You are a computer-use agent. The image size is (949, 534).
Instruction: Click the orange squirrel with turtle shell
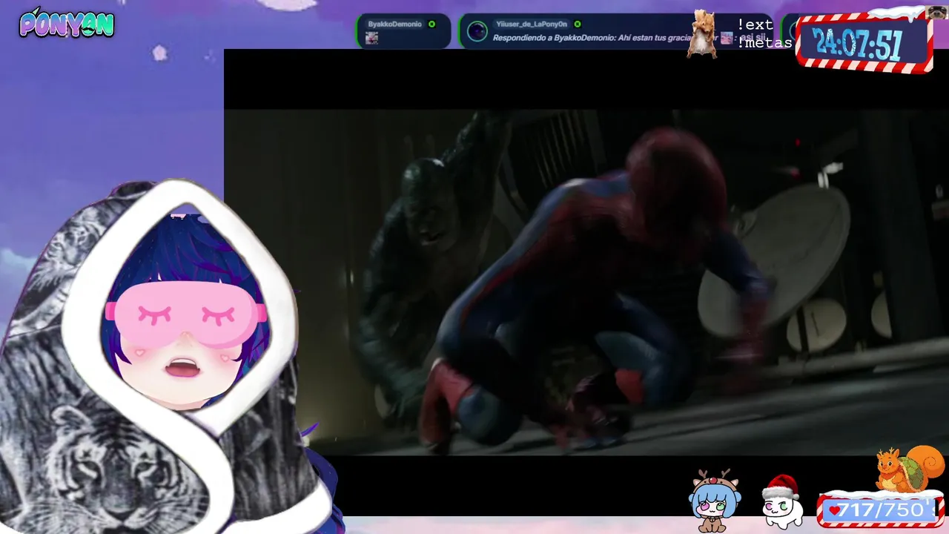tap(910, 469)
